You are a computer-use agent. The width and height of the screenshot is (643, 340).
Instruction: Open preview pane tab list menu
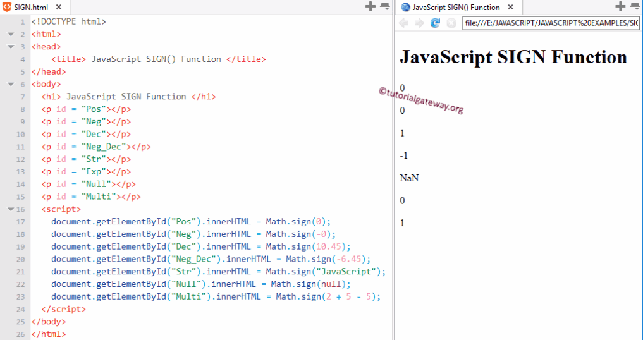(635, 6)
